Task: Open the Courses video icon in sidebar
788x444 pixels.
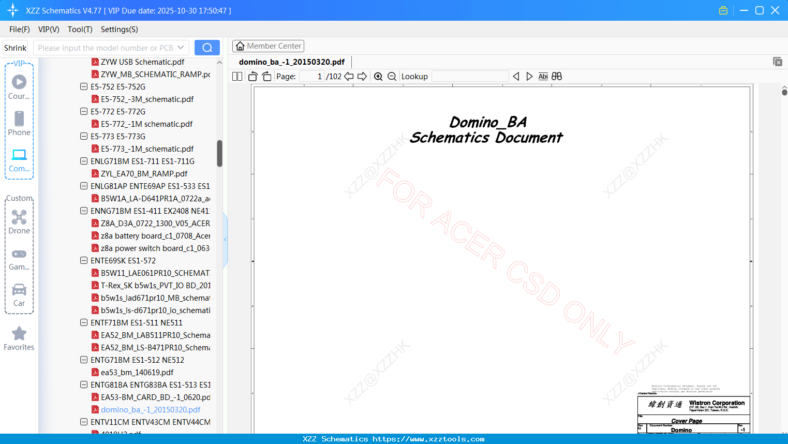Action: tap(19, 82)
